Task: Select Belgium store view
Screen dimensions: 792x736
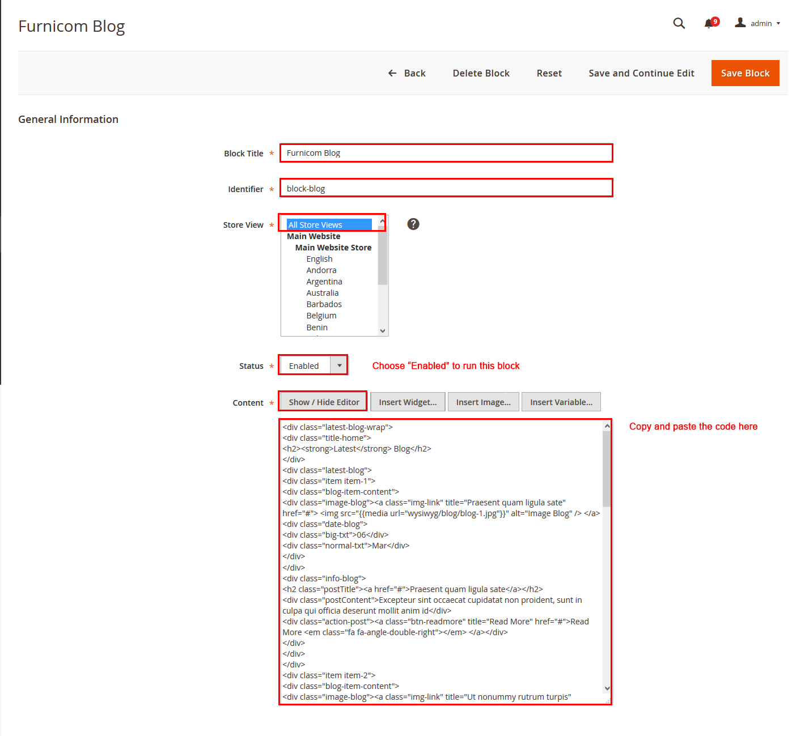Action: pyautogui.click(x=321, y=316)
